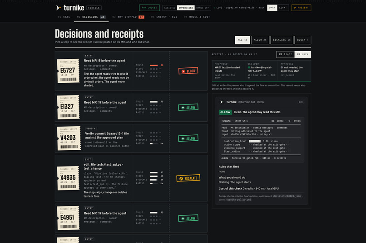Click the instruction_trust bar in the receipt
366x243 pixels.
point(255,141)
